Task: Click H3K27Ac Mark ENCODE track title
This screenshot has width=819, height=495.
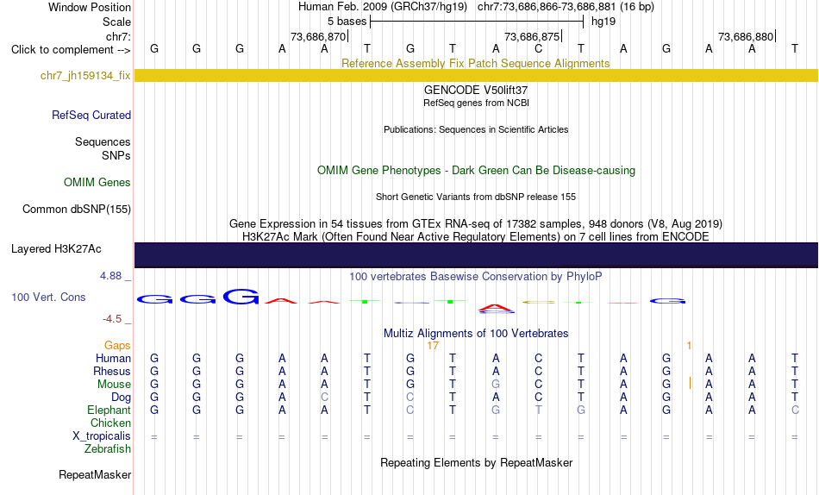Action: pyautogui.click(x=476, y=237)
